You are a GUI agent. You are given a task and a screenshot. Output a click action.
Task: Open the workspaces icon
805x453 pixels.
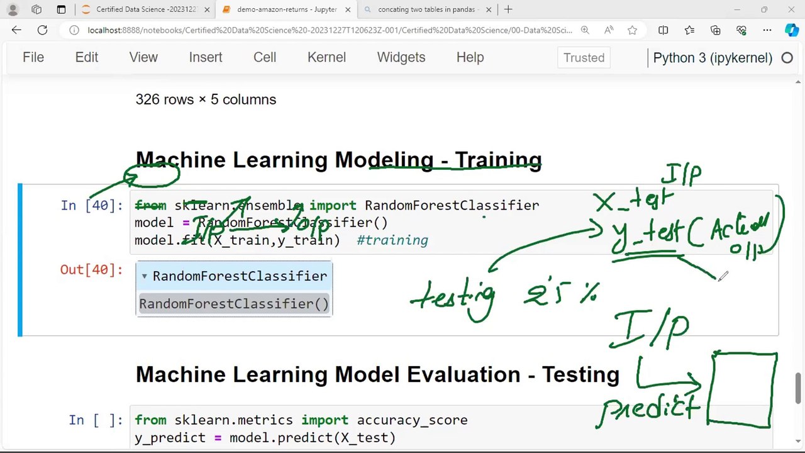tap(36, 9)
